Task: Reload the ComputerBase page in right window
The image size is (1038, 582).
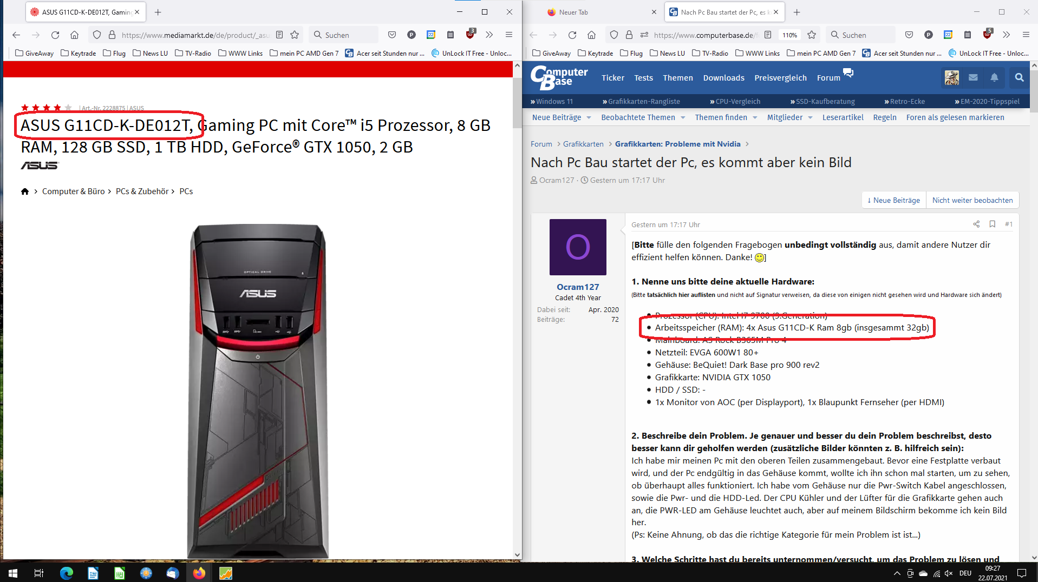Action: pos(572,35)
